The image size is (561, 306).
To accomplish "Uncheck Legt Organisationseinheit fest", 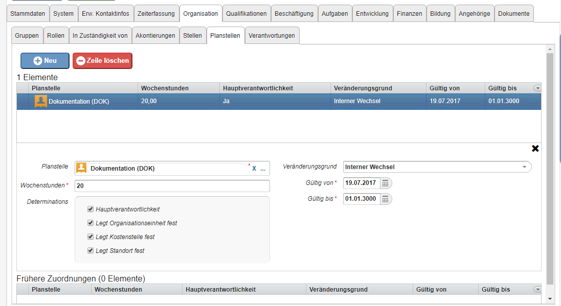I will click(x=91, y=223).
